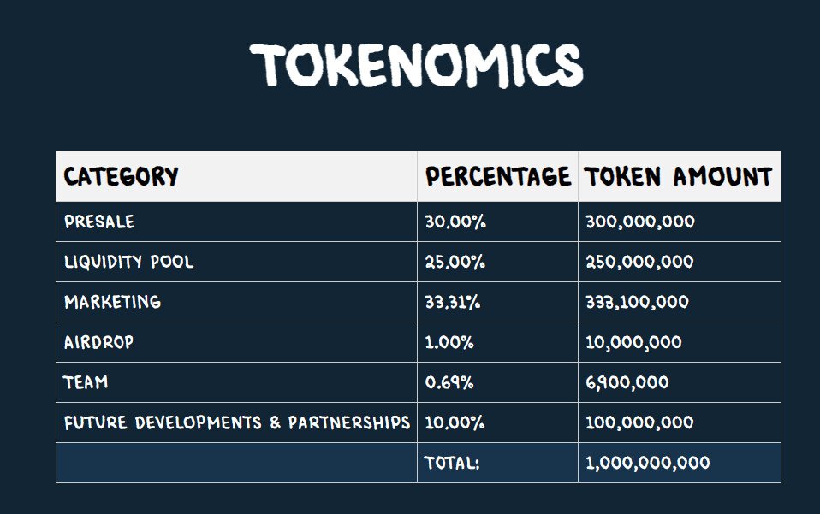Click the TOKENOMICS title heading
This screenshot has height=514, width=820.
coord(416,65)
